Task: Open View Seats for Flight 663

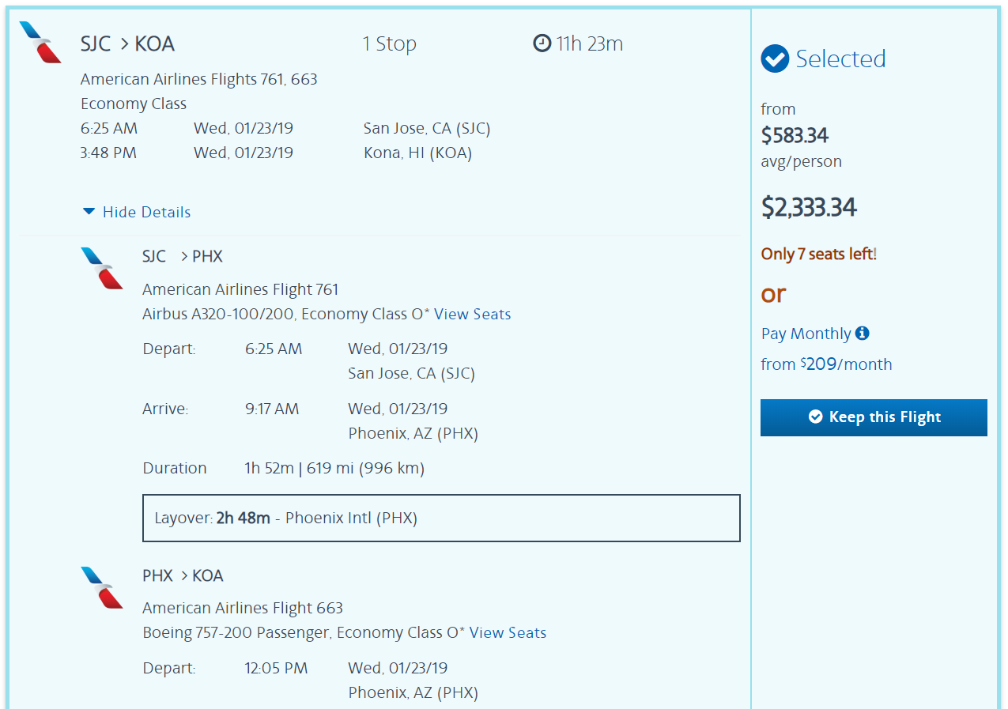Action: tap(508, 632)
